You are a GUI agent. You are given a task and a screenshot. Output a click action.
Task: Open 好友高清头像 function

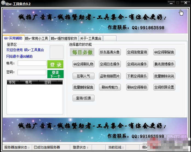[x=110, y=52]
